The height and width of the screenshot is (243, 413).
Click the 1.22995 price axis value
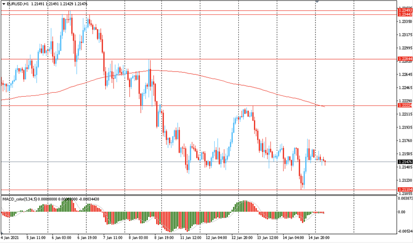[406, 48]
